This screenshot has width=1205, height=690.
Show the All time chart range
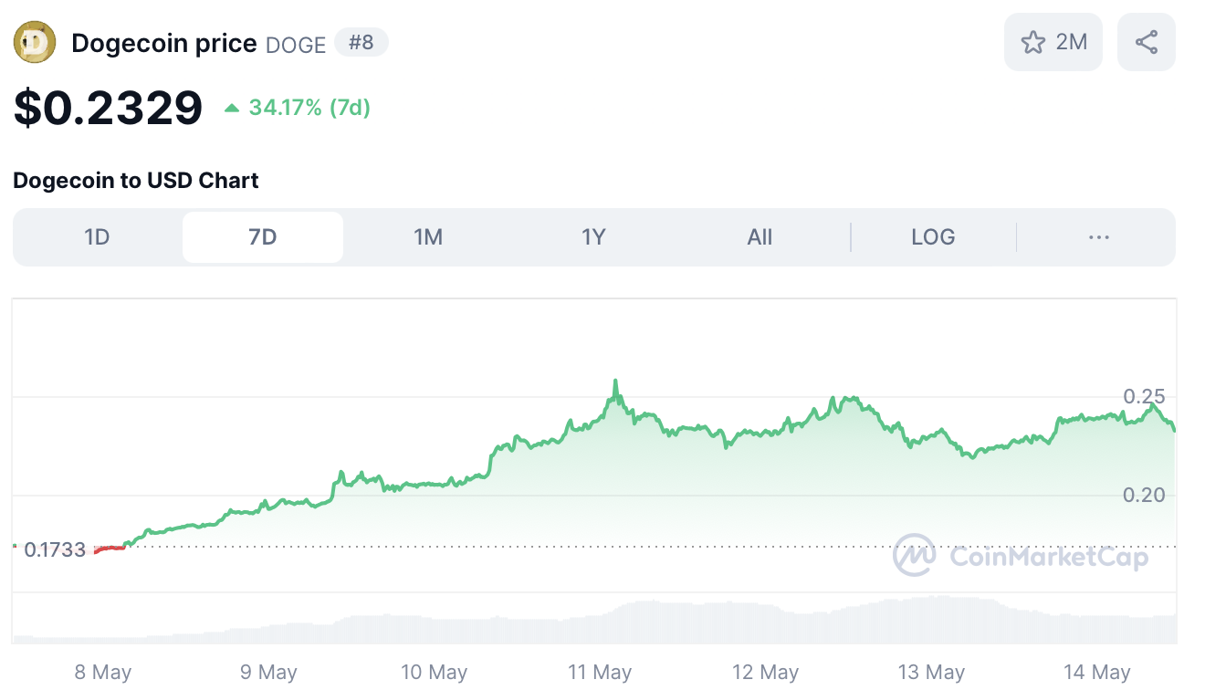[x=760, y=237]
